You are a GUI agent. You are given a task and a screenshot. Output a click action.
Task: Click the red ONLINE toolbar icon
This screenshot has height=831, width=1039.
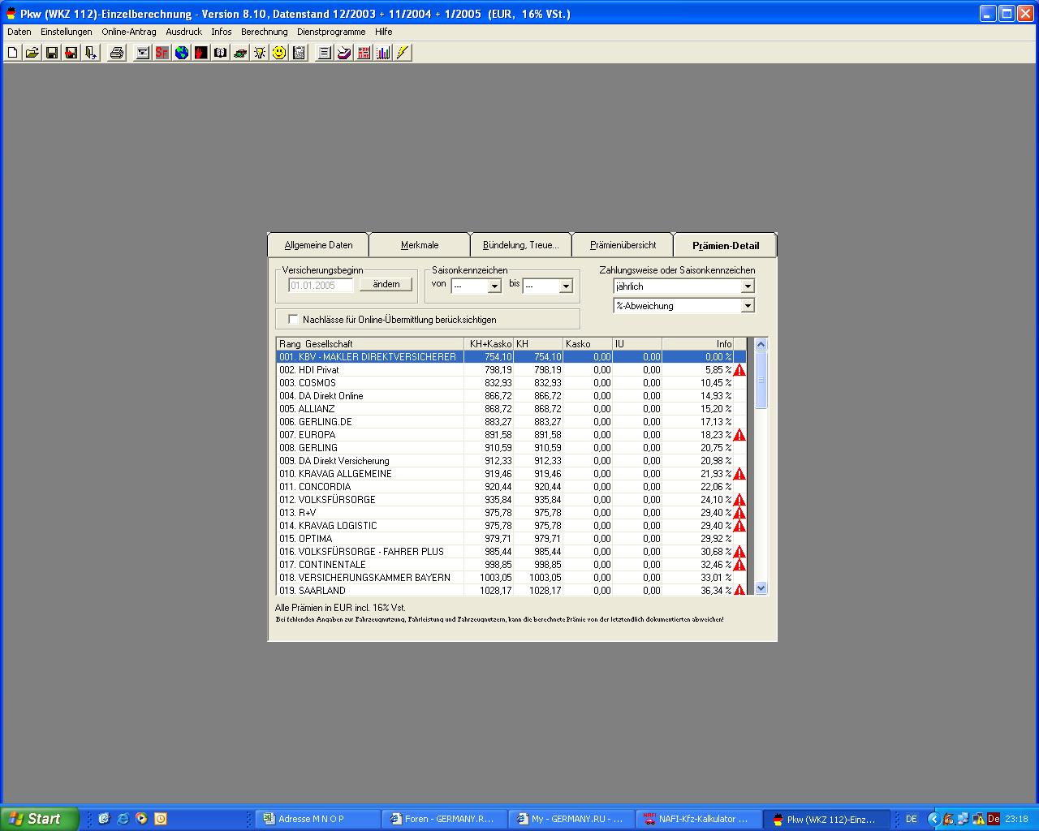coord(364,53)
